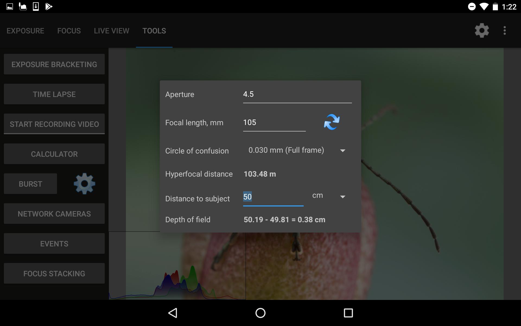Tap the Android back navigation button
Screen dimensions: 521x326
click(x=173, y=313)
